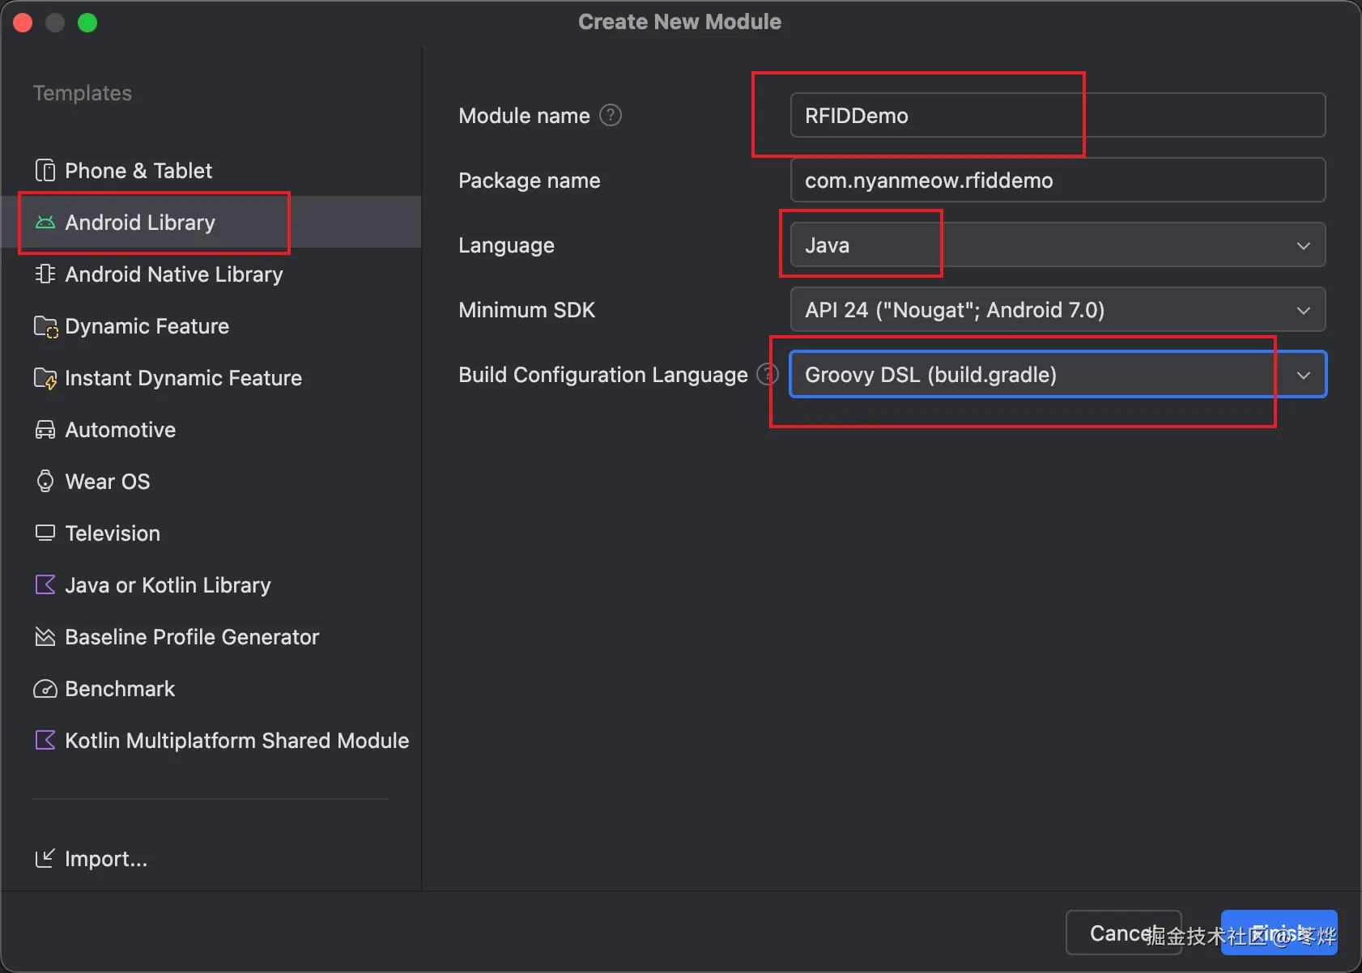This screenshot has width=1362, height=973.
Task: Click Import... at the sidebar bottom
Action: (105, 859)
